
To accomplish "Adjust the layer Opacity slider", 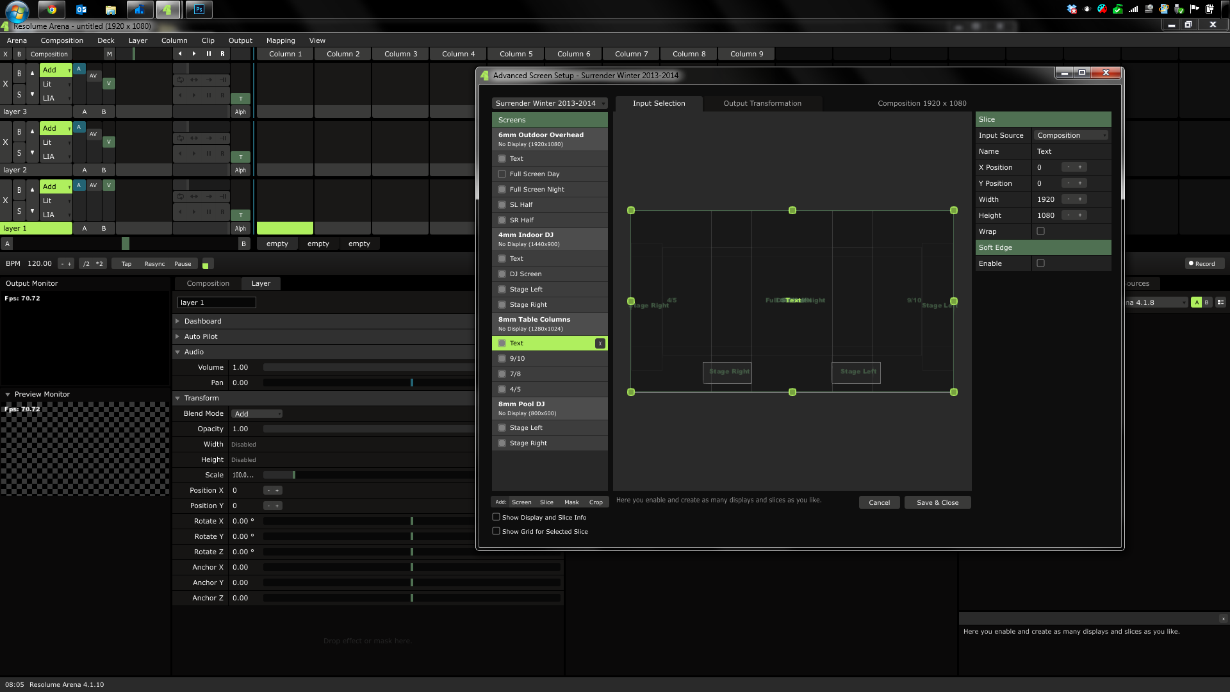I will pyautogui.click(x=368, y=429).
